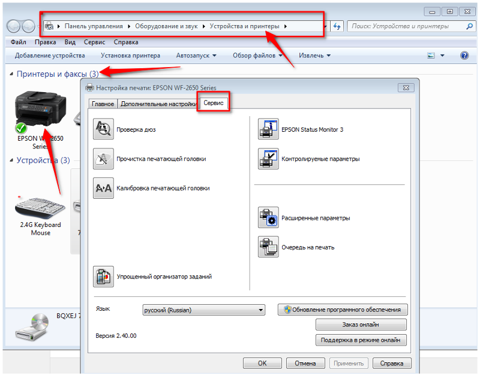
Task: Open the Справка menu in the menu bar
Action: pyautogui.click(x=126, y=42)
